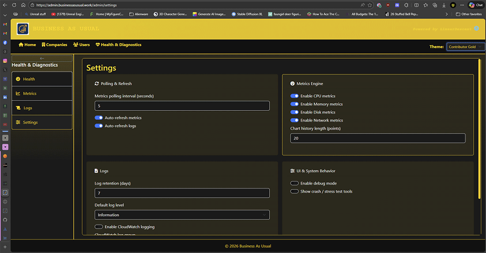Click the Metrics polling interval input field
486x253 pixels.
pyautogui.click(x=182, y=106)
